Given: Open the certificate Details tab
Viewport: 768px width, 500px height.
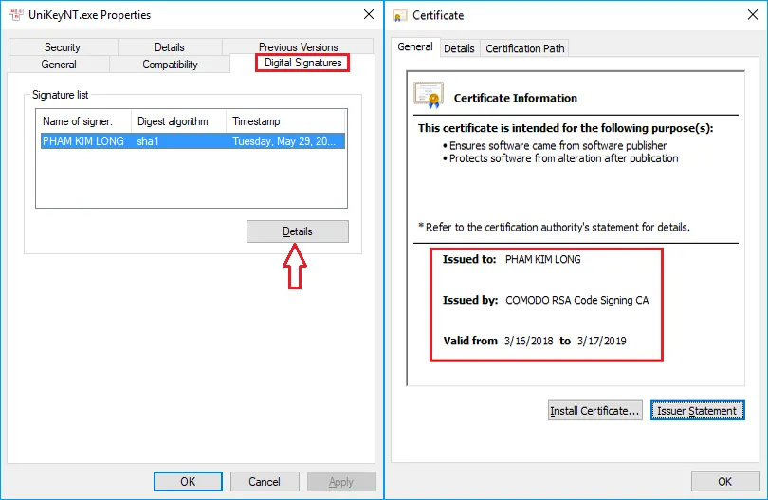Looking at the screenshot, I should (459, 48).
